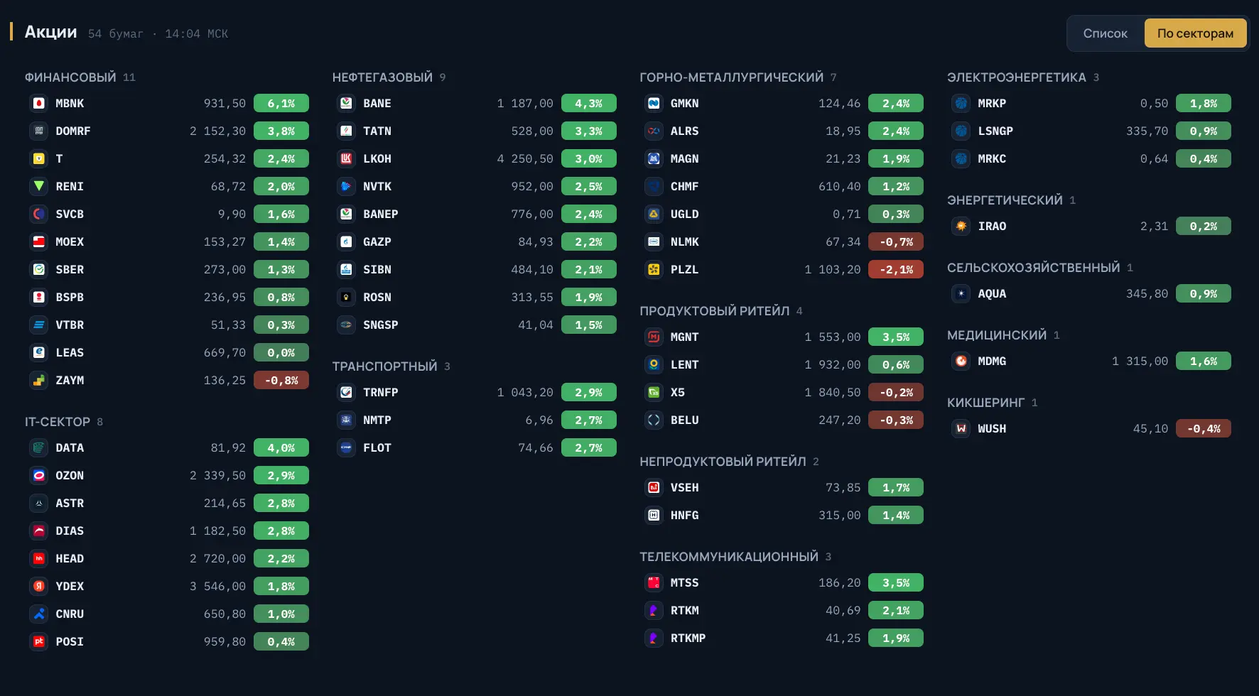Click the MGNT price 1 553,00
The image size is (1259, 696).
pyautogui.click(x=833, y=337)
